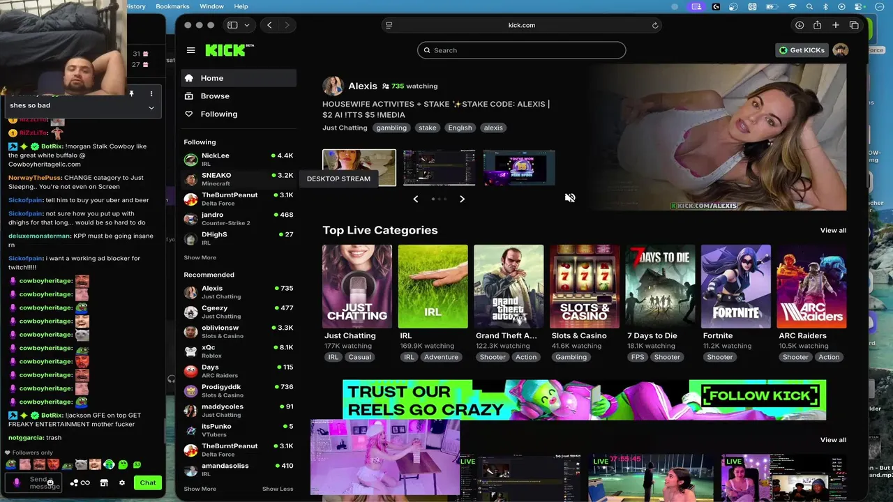
Task: Click the gambling tag on featured stream
Action: [x=391, y=128]
